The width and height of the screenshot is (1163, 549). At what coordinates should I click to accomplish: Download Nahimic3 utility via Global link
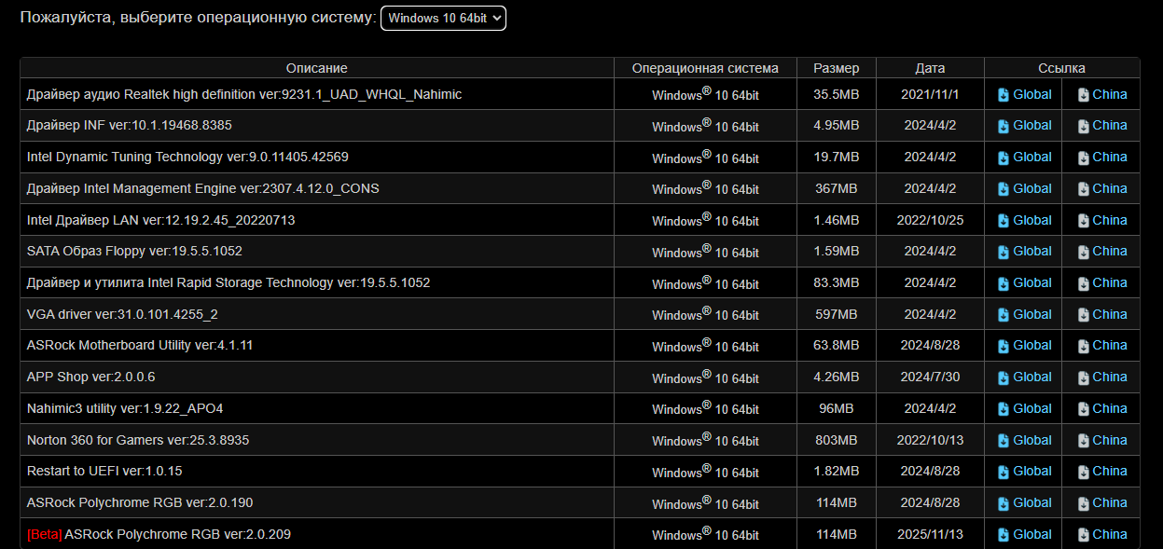point(1031,408)
